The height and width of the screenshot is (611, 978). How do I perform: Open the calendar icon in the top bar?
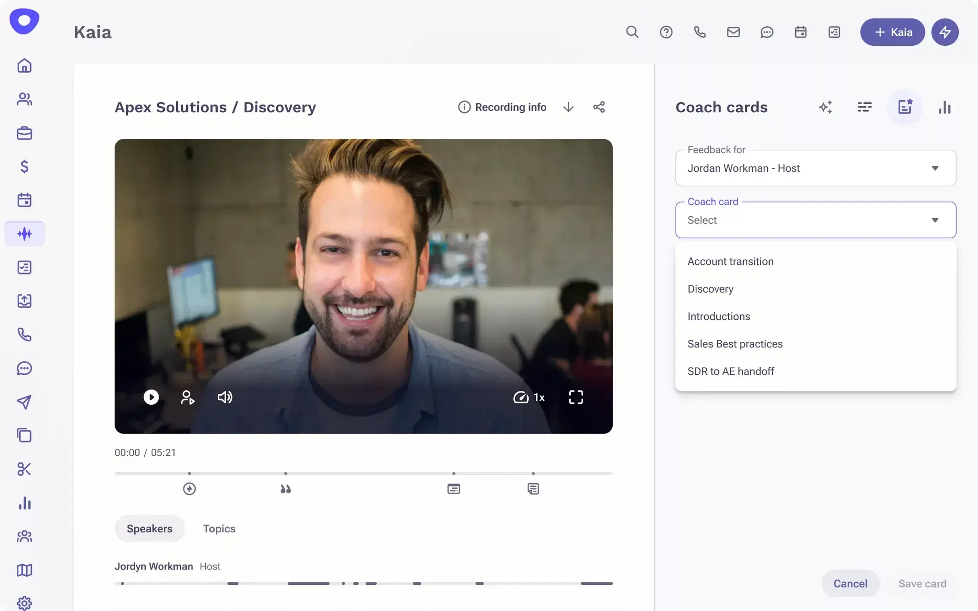(x=800, y=32)
